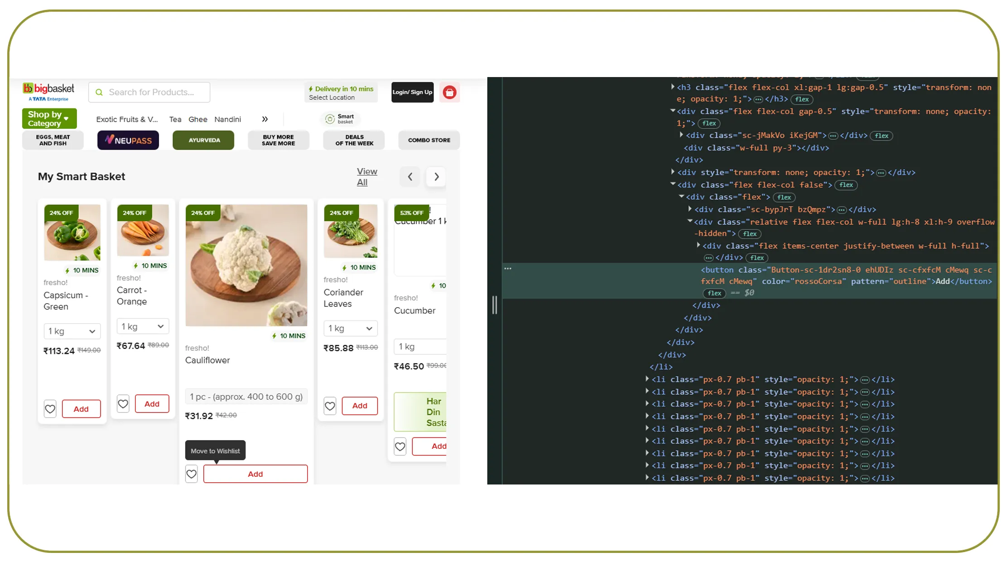1007x562 pixels.
Task: Open the Nandini category
Action: pyautogui.click(x=228, y=119)
